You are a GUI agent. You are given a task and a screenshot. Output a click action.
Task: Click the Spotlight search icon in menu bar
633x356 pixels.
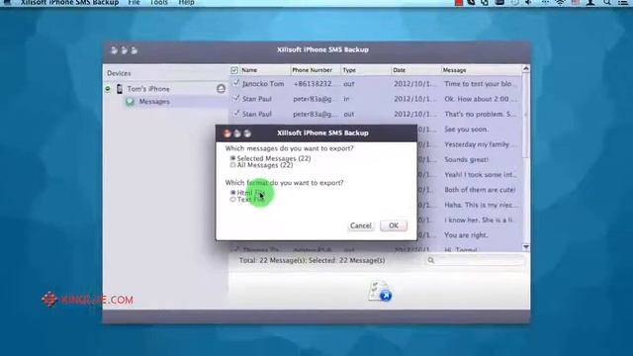[x=606, y=2]
